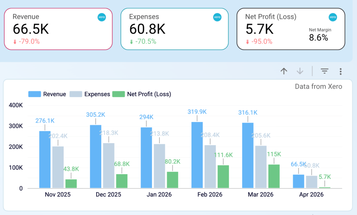The height and width of the screenshot is (215, 357).
Task: Click the Nov 2025 axis label
Action: (x=58, y=195)
